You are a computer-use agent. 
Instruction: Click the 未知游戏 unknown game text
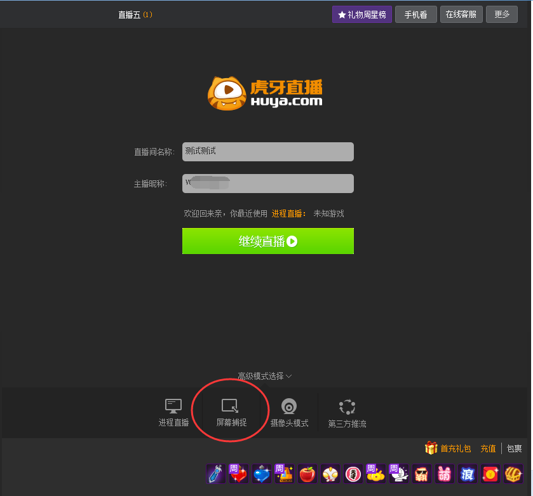coord(328,213)
